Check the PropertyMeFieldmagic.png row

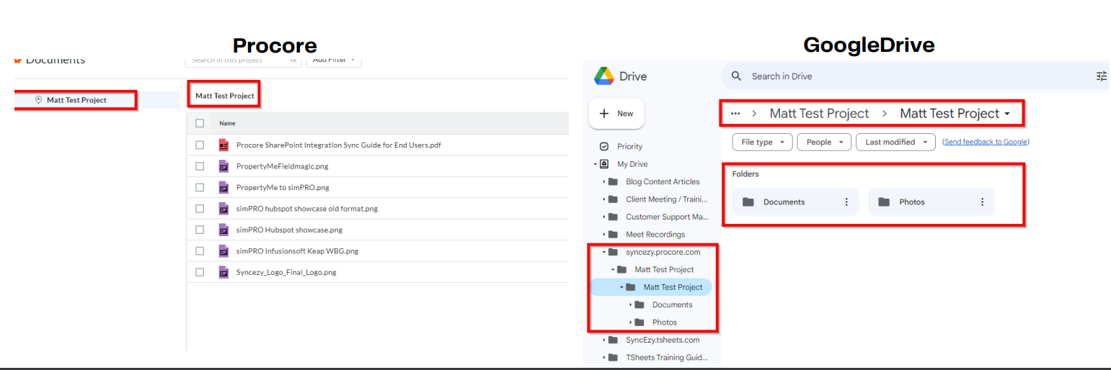click(200, 166)
